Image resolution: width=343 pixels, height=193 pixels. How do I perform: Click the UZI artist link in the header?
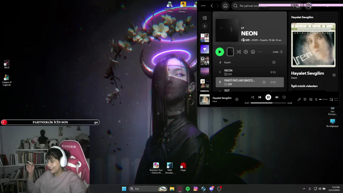[247, 40]
